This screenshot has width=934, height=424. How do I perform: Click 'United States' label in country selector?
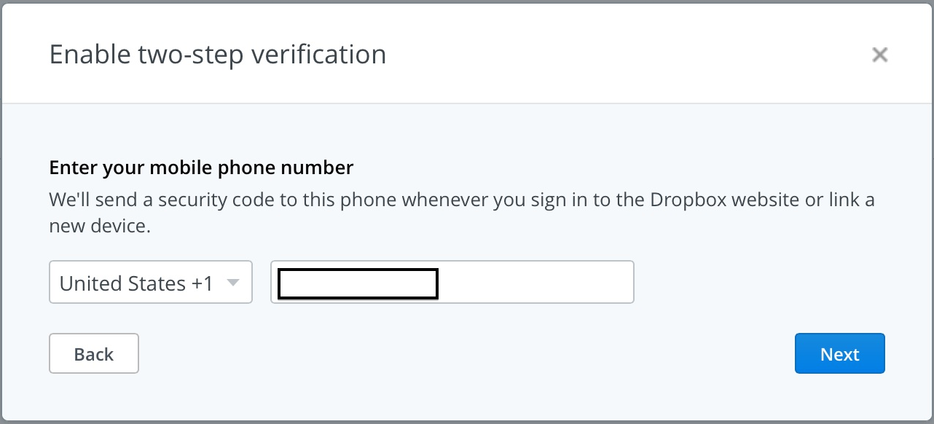point(122,283)
